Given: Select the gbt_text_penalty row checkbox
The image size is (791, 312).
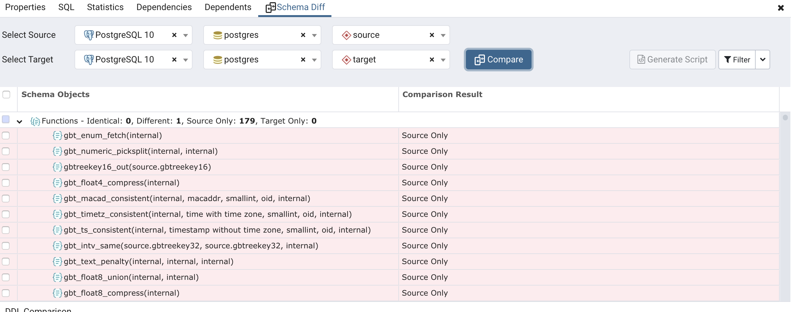Looking at the screenshot, I should 6,262.
